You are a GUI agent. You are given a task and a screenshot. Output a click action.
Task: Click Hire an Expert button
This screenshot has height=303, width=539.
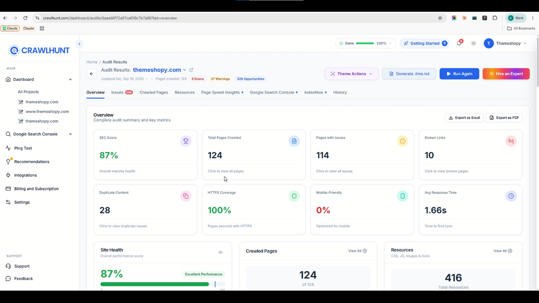click(506, 74)
